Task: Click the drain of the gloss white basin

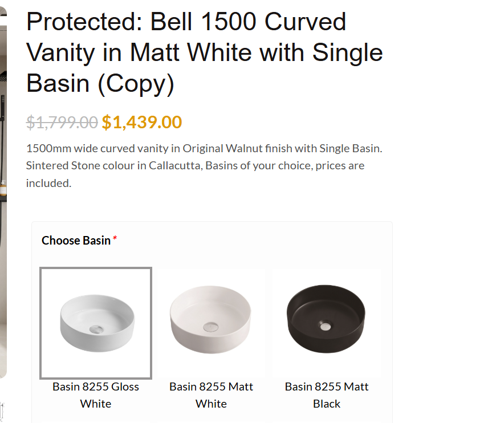Action: [96, 330]
